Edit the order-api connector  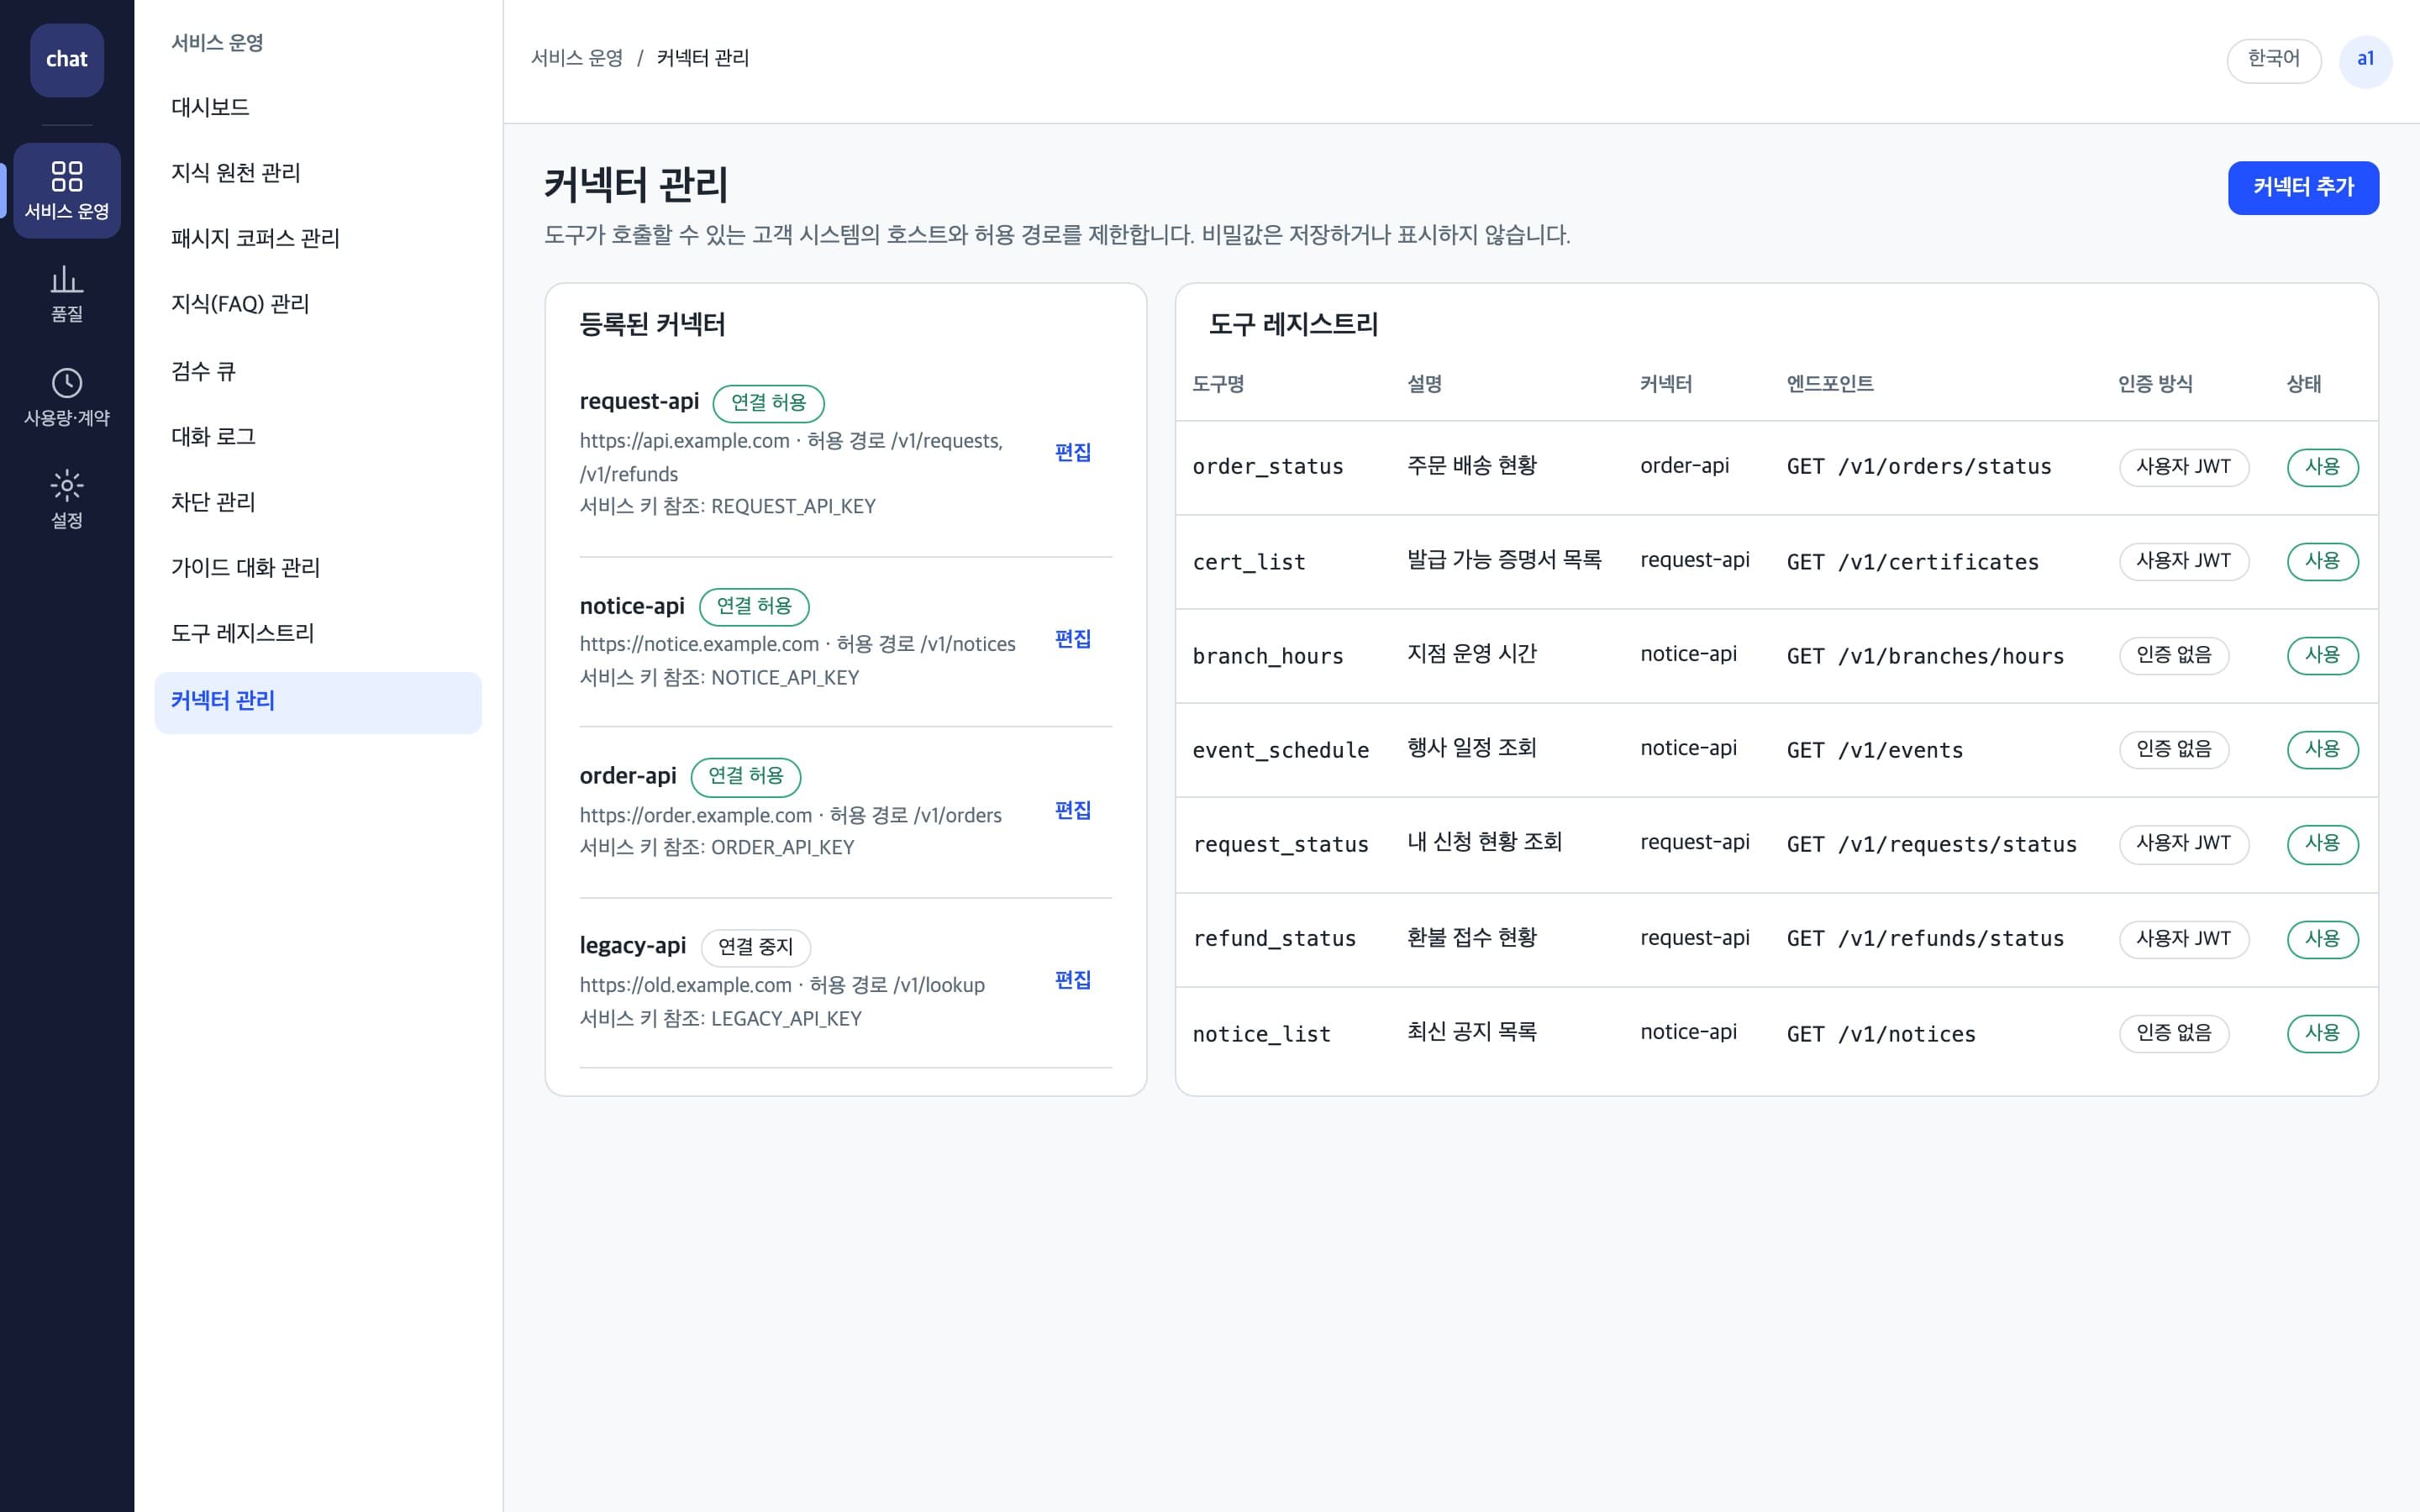pyautogui.click(x=1073, y=810)
